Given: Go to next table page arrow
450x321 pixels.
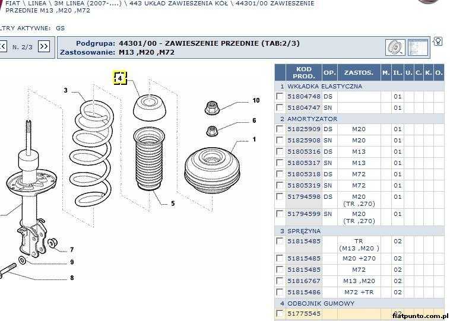Looking at the screenshot, I should pyautogui.click(x=43, y=46).
